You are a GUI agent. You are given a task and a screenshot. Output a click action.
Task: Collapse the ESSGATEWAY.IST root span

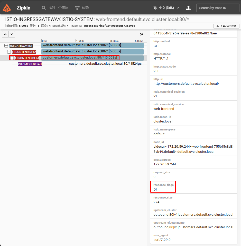pos(6,46)
